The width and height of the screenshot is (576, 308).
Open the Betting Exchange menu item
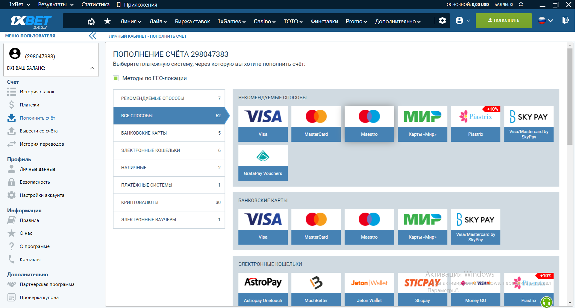[x=192, y=22]
